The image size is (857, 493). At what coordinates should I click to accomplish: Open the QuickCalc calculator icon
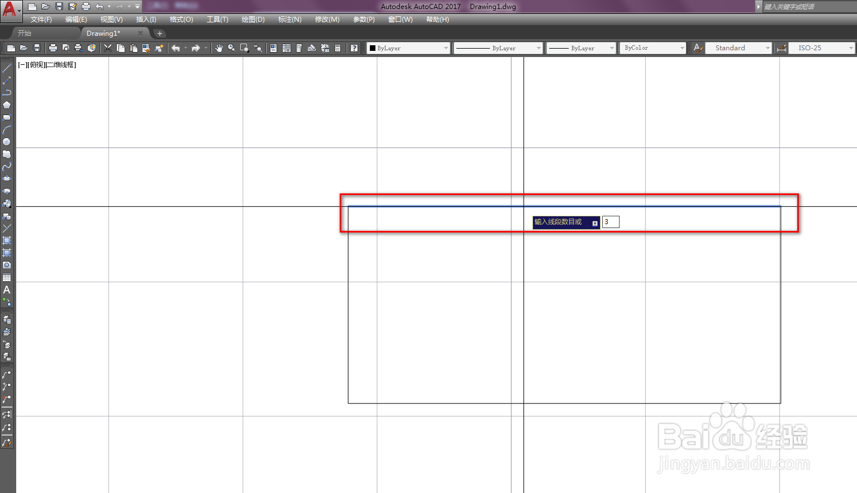pyautogui.click(x=337, y=48)
